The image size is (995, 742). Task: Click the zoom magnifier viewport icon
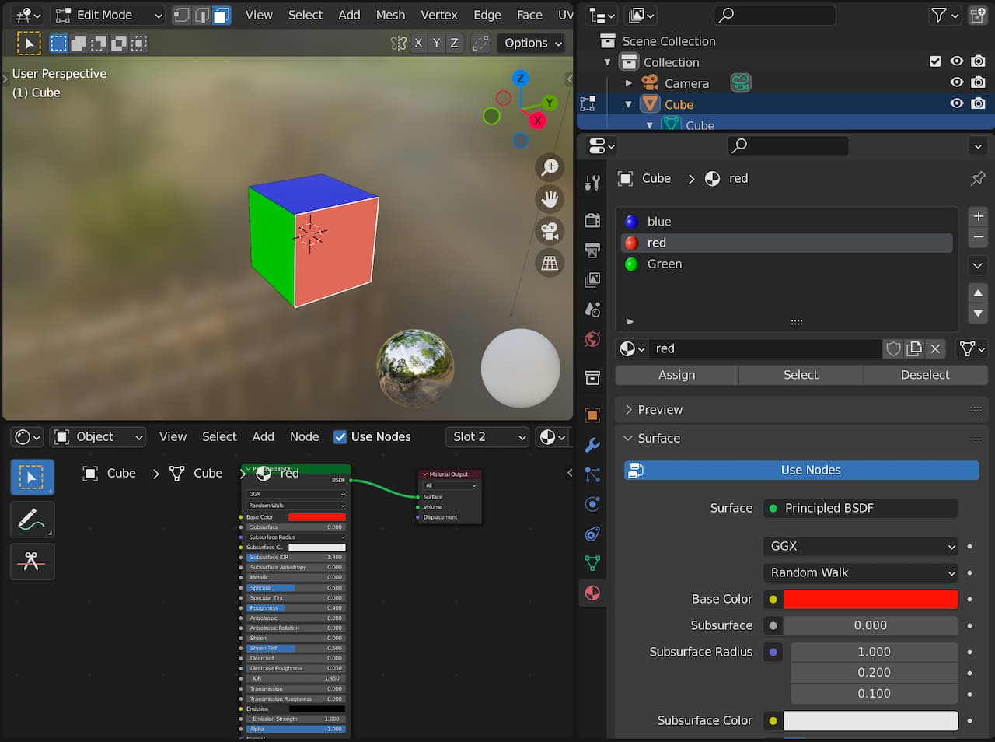point(550,167)
